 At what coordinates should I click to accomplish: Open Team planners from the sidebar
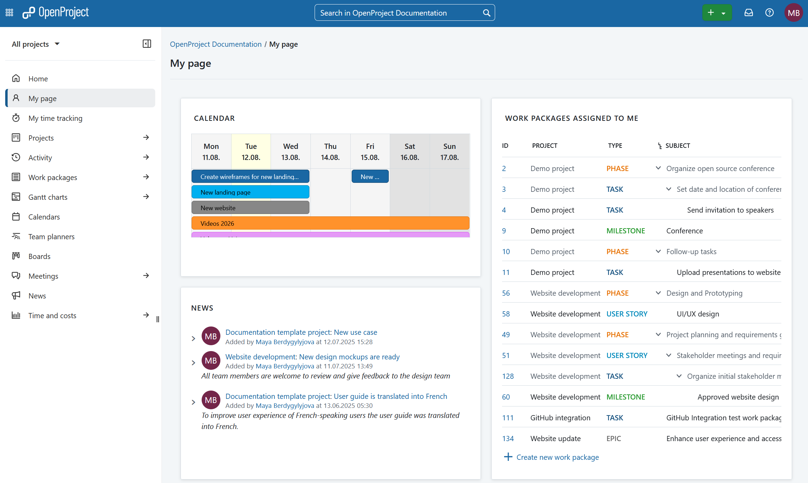click(51, 236)
